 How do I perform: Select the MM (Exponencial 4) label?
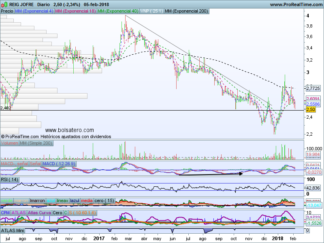pyautogui.click(x=34, y=11)
